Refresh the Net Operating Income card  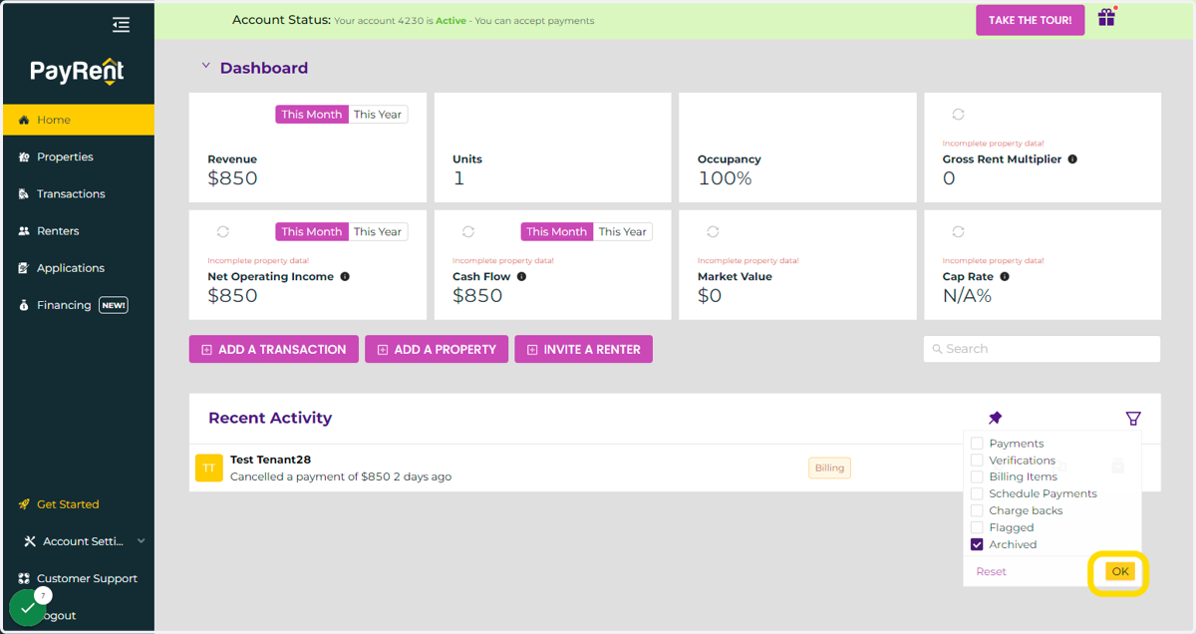coord(222,231)
